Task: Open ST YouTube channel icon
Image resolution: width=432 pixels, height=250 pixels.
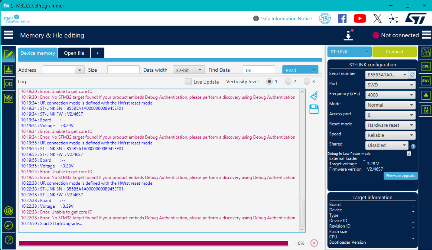Action: 360,18
